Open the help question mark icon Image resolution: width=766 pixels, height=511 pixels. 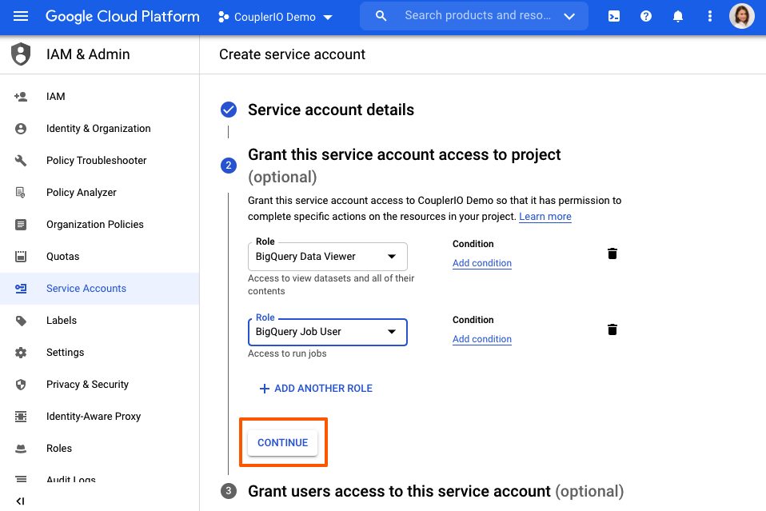click(646, 17)
